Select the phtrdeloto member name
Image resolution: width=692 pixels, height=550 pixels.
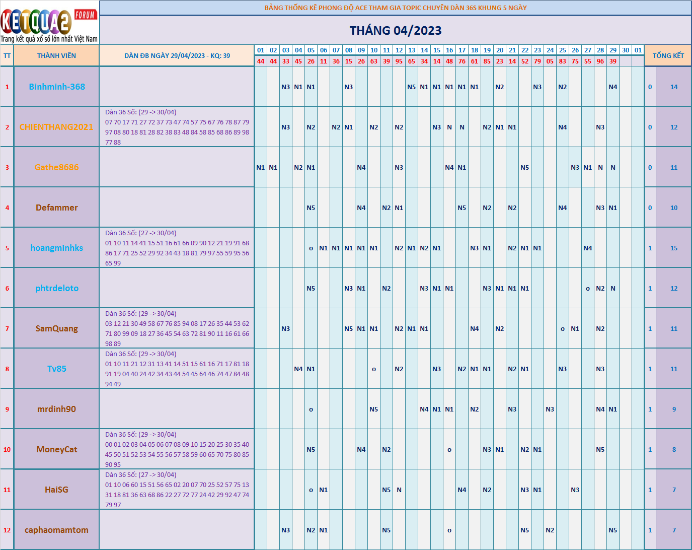click(56, 288)
